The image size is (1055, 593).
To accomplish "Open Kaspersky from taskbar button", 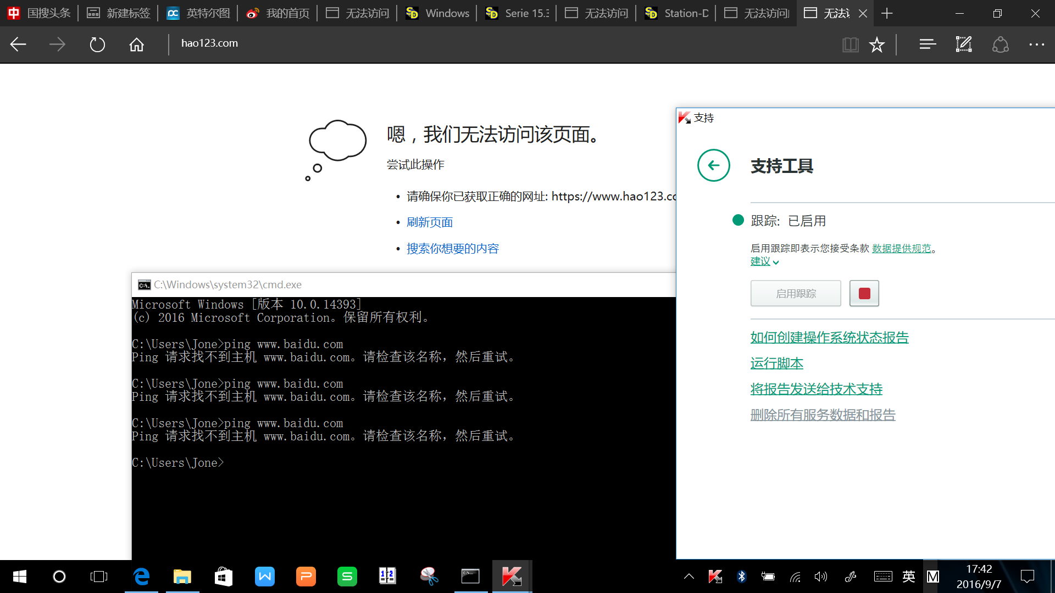I will point(512,577).
